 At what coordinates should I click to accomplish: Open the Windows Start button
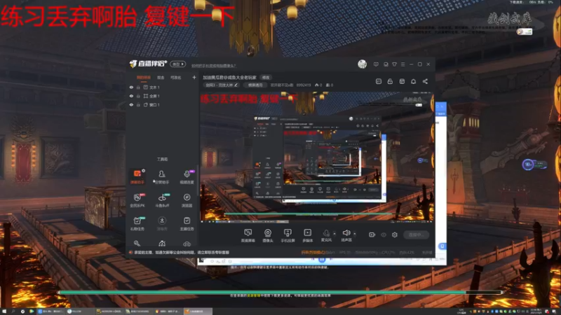[x=4, y=311]
